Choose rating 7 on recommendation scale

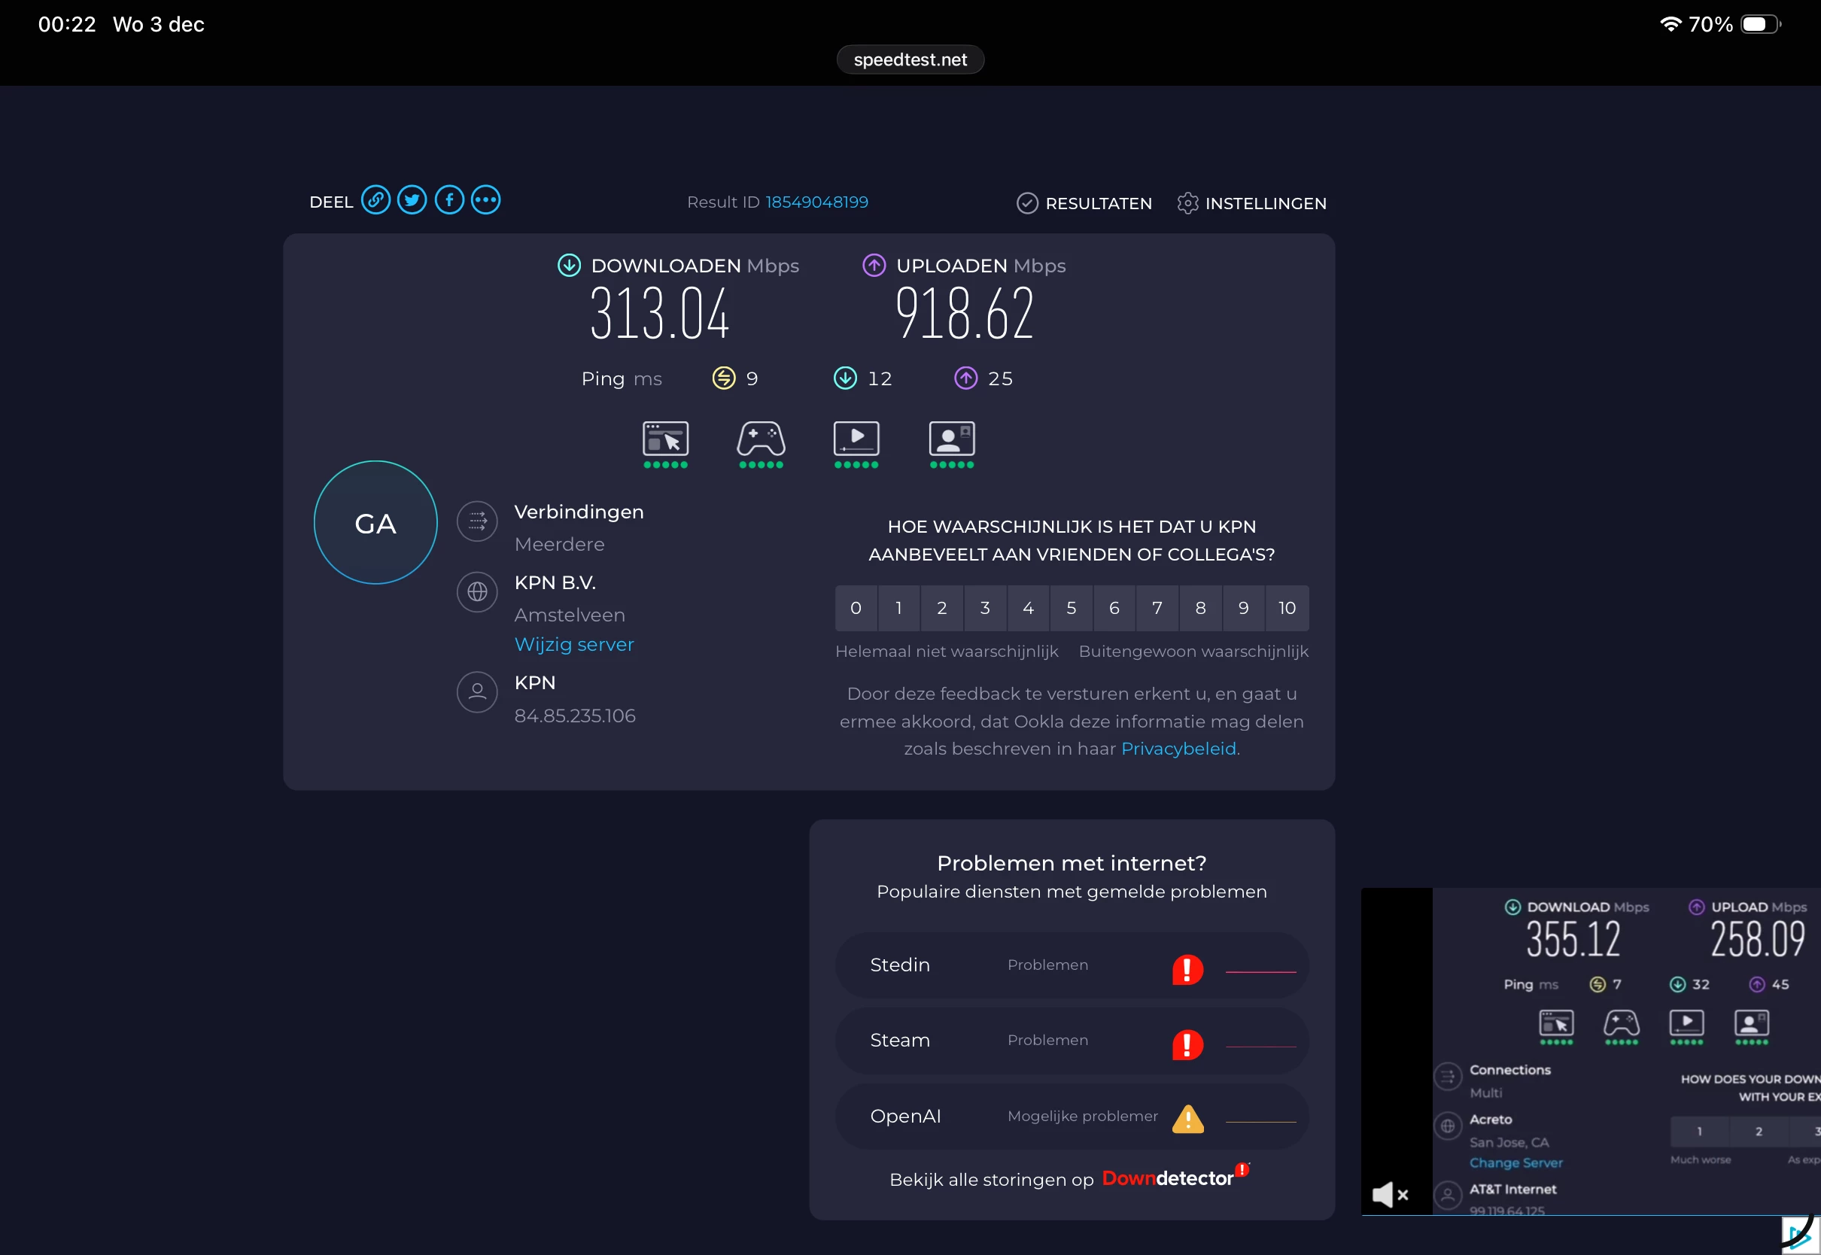click(1157, 608)
